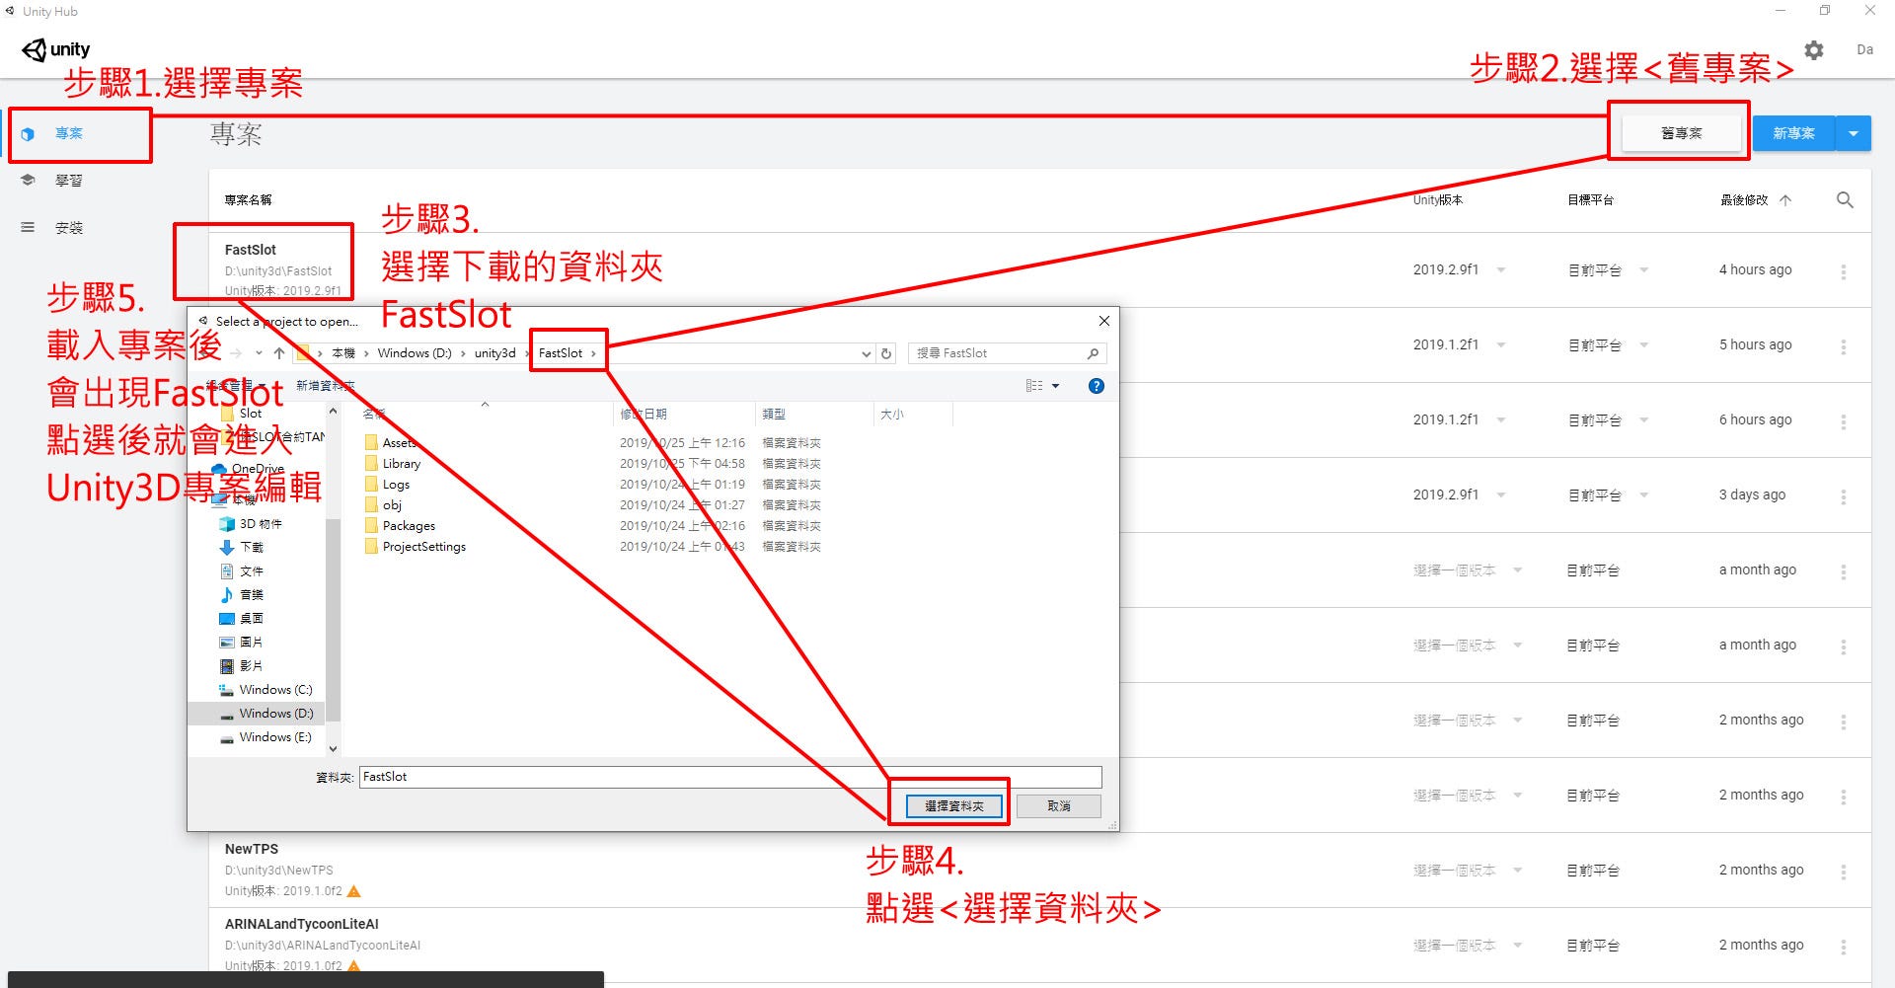Open more options for the 5 hours ago project
This screenshot has width=1895, height=988.
pos(1843,345)
